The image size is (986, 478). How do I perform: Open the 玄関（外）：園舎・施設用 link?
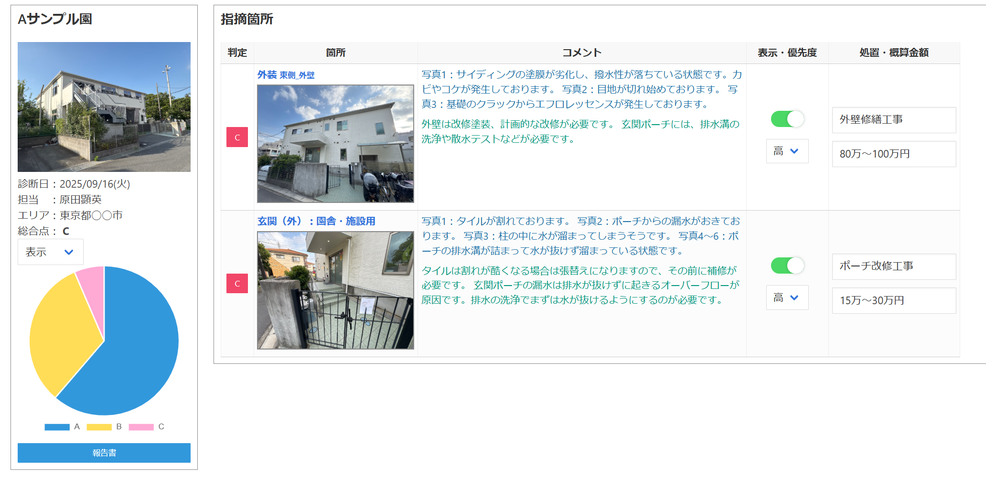[316, 221]
